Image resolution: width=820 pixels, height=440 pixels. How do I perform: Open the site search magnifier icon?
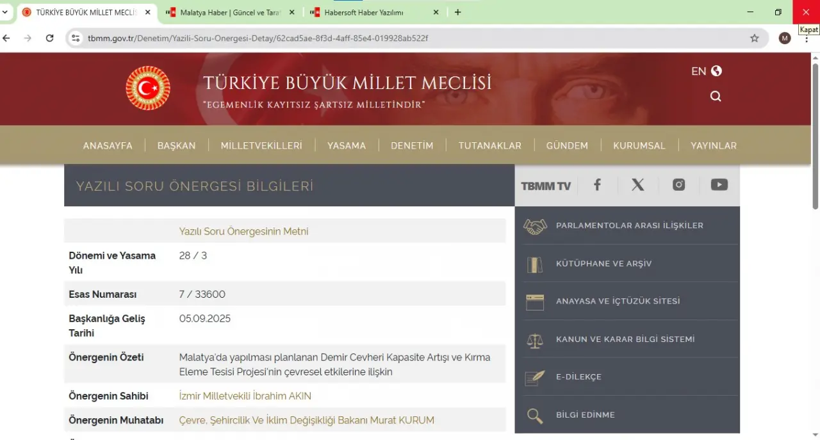coord(716,96)
